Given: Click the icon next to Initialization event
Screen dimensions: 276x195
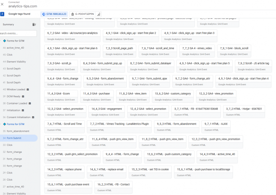Looking at the screenshot, I should click(x=23, y=110).
